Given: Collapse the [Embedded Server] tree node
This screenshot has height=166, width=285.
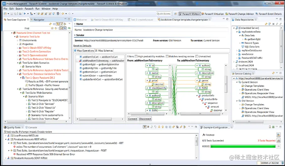Looking at the screenshot, I should point(234,28).
